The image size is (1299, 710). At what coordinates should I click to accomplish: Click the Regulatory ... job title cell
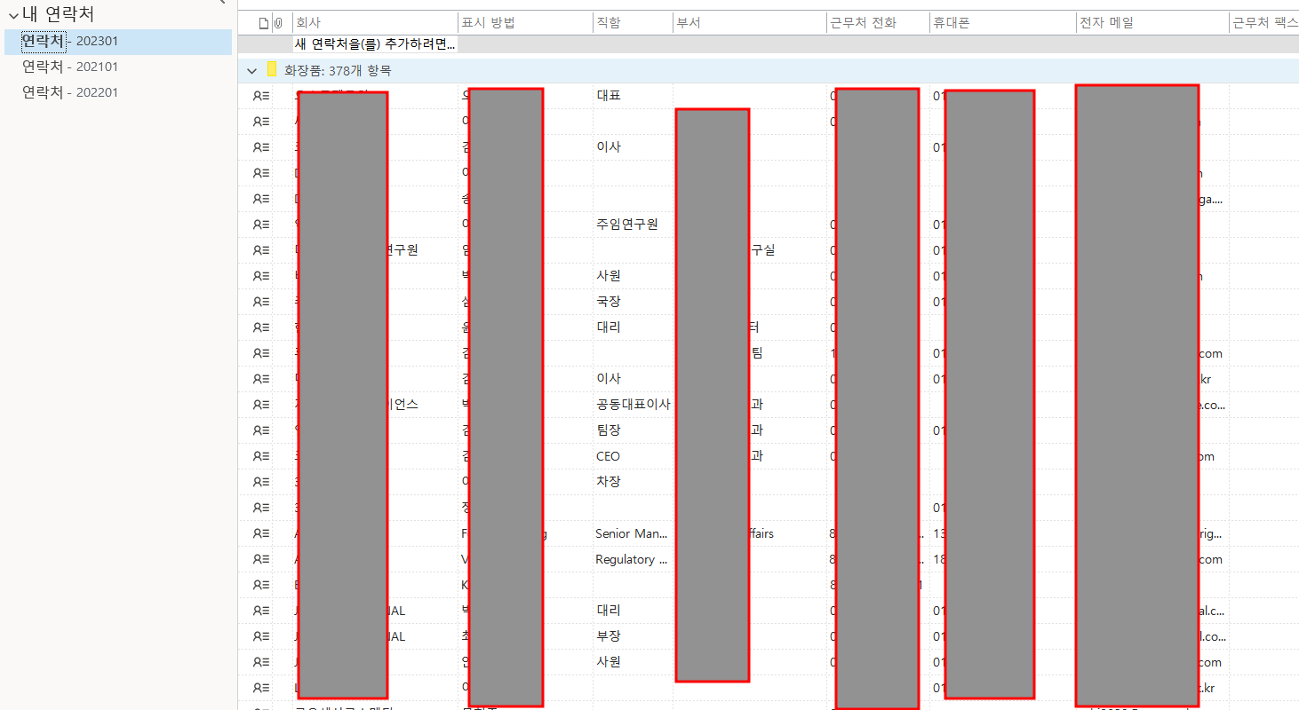click(x=631, y=559)
